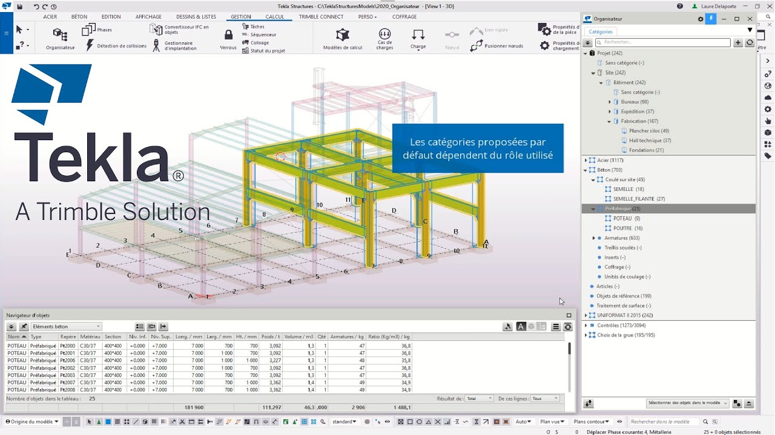The image size is (775, 435).
Task: Collapse the Bâtiment (242) node
Action: point(601,82)
